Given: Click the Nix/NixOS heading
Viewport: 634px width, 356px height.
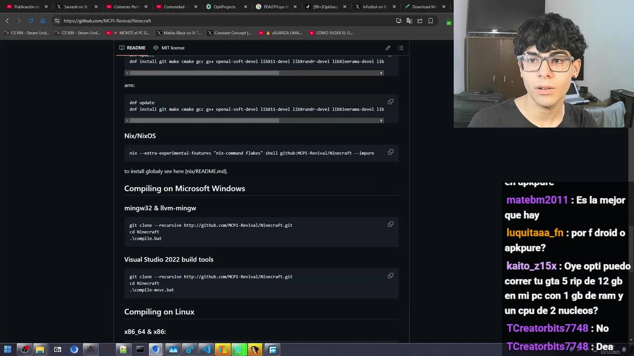Looking at the screenshot, I should [140, 135].
